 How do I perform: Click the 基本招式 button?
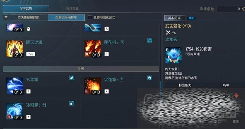(175, 18)
